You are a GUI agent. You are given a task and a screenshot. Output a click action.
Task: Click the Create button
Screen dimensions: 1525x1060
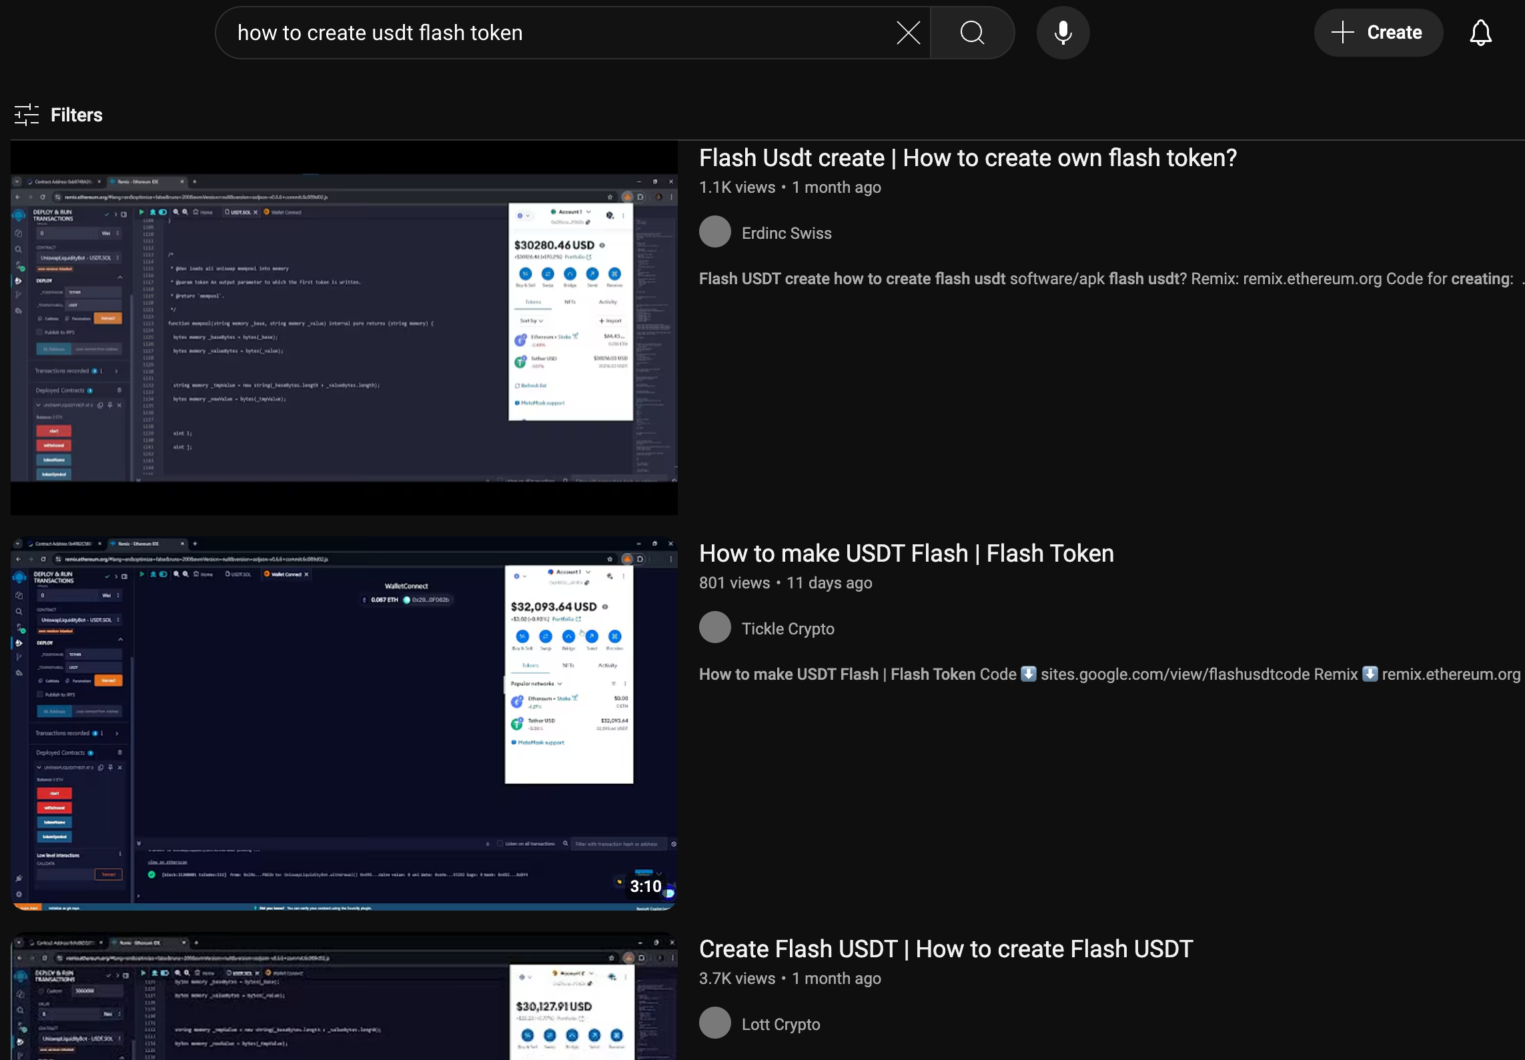coord(1378,33)
